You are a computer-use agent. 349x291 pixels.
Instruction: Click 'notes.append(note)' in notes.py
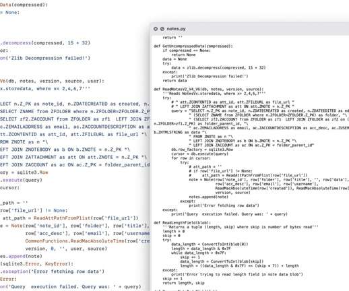point(209,197)
